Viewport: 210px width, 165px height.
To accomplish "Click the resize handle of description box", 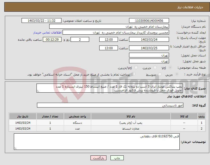I will (x=38, y=91).
